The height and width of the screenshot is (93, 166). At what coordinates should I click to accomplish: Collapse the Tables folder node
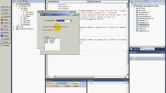[x=19, y=8]
